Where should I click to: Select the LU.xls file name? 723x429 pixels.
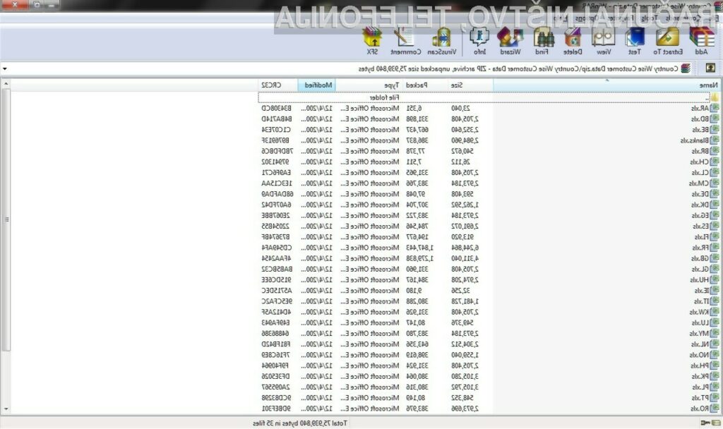[x=700, y=322]
